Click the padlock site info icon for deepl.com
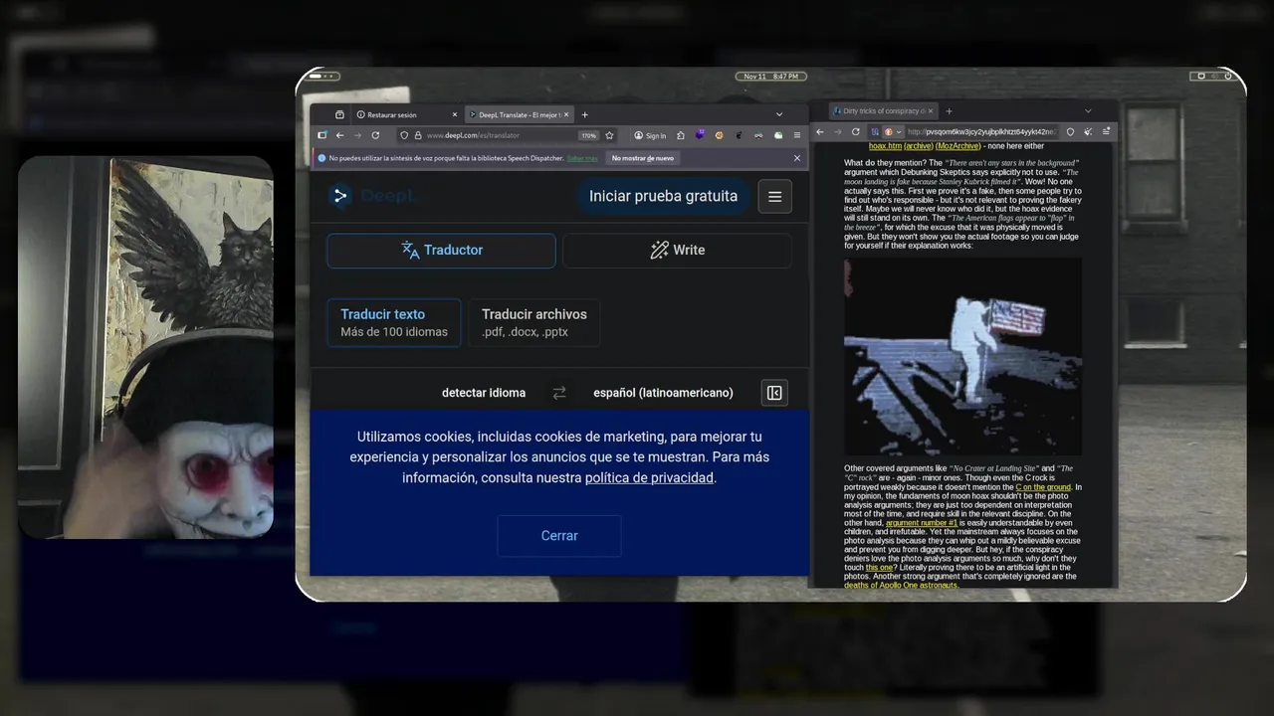This screenshot has height=716, width=1274. pos(418,135)
